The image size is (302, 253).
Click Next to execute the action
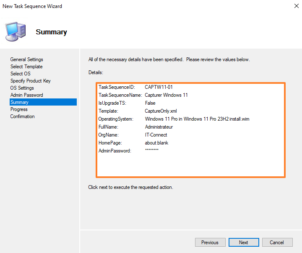coord(244,243)
